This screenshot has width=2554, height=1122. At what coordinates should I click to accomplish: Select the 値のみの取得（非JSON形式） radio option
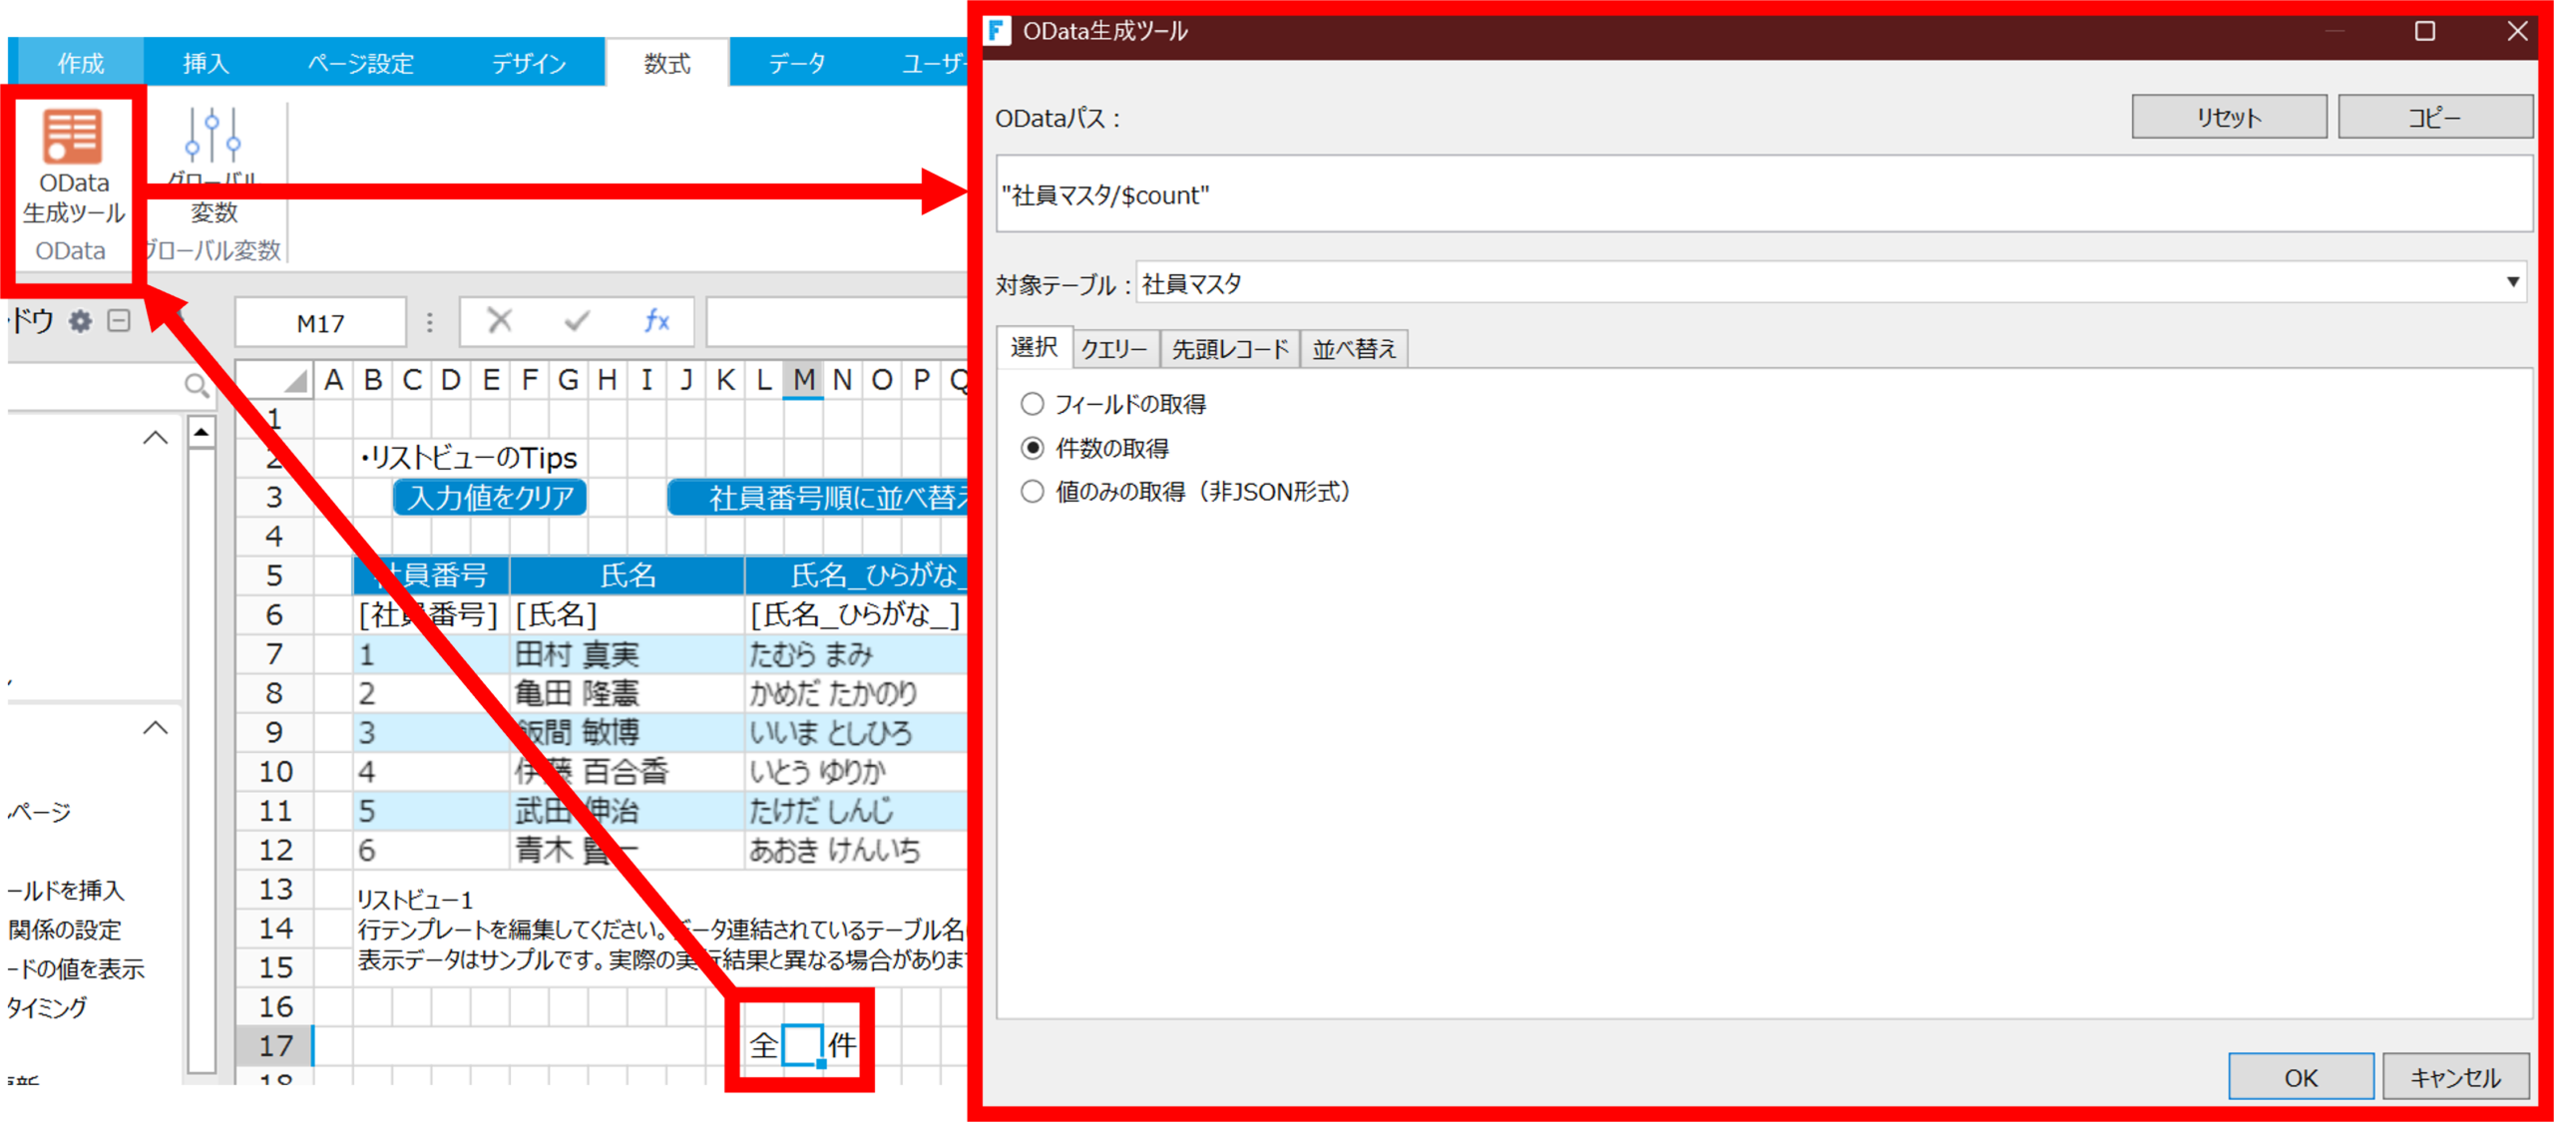[x=1033, y=492]
